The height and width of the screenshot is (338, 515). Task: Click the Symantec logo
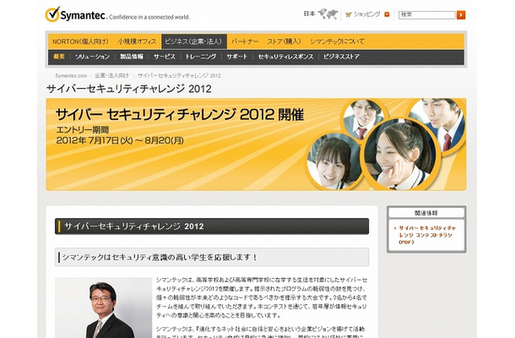tap(75, 14)
